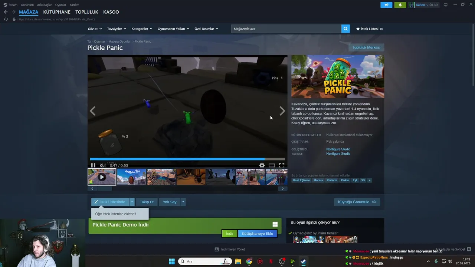475x267 pixels.
Task: Toggle theater mode in the video player
Action: (272, 165)
